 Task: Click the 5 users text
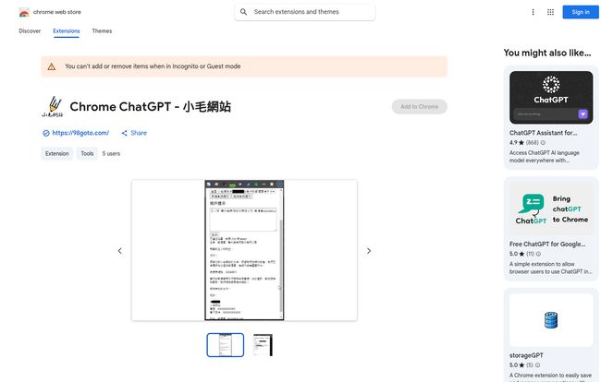point(111,154)
